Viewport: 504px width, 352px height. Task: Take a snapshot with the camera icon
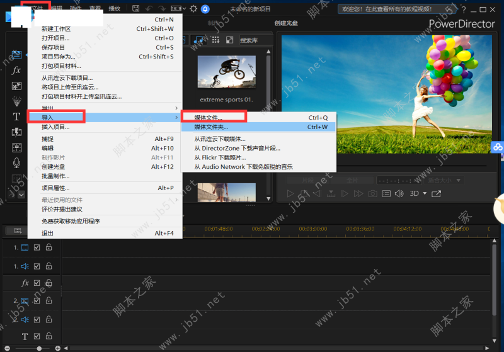point(372,194)
